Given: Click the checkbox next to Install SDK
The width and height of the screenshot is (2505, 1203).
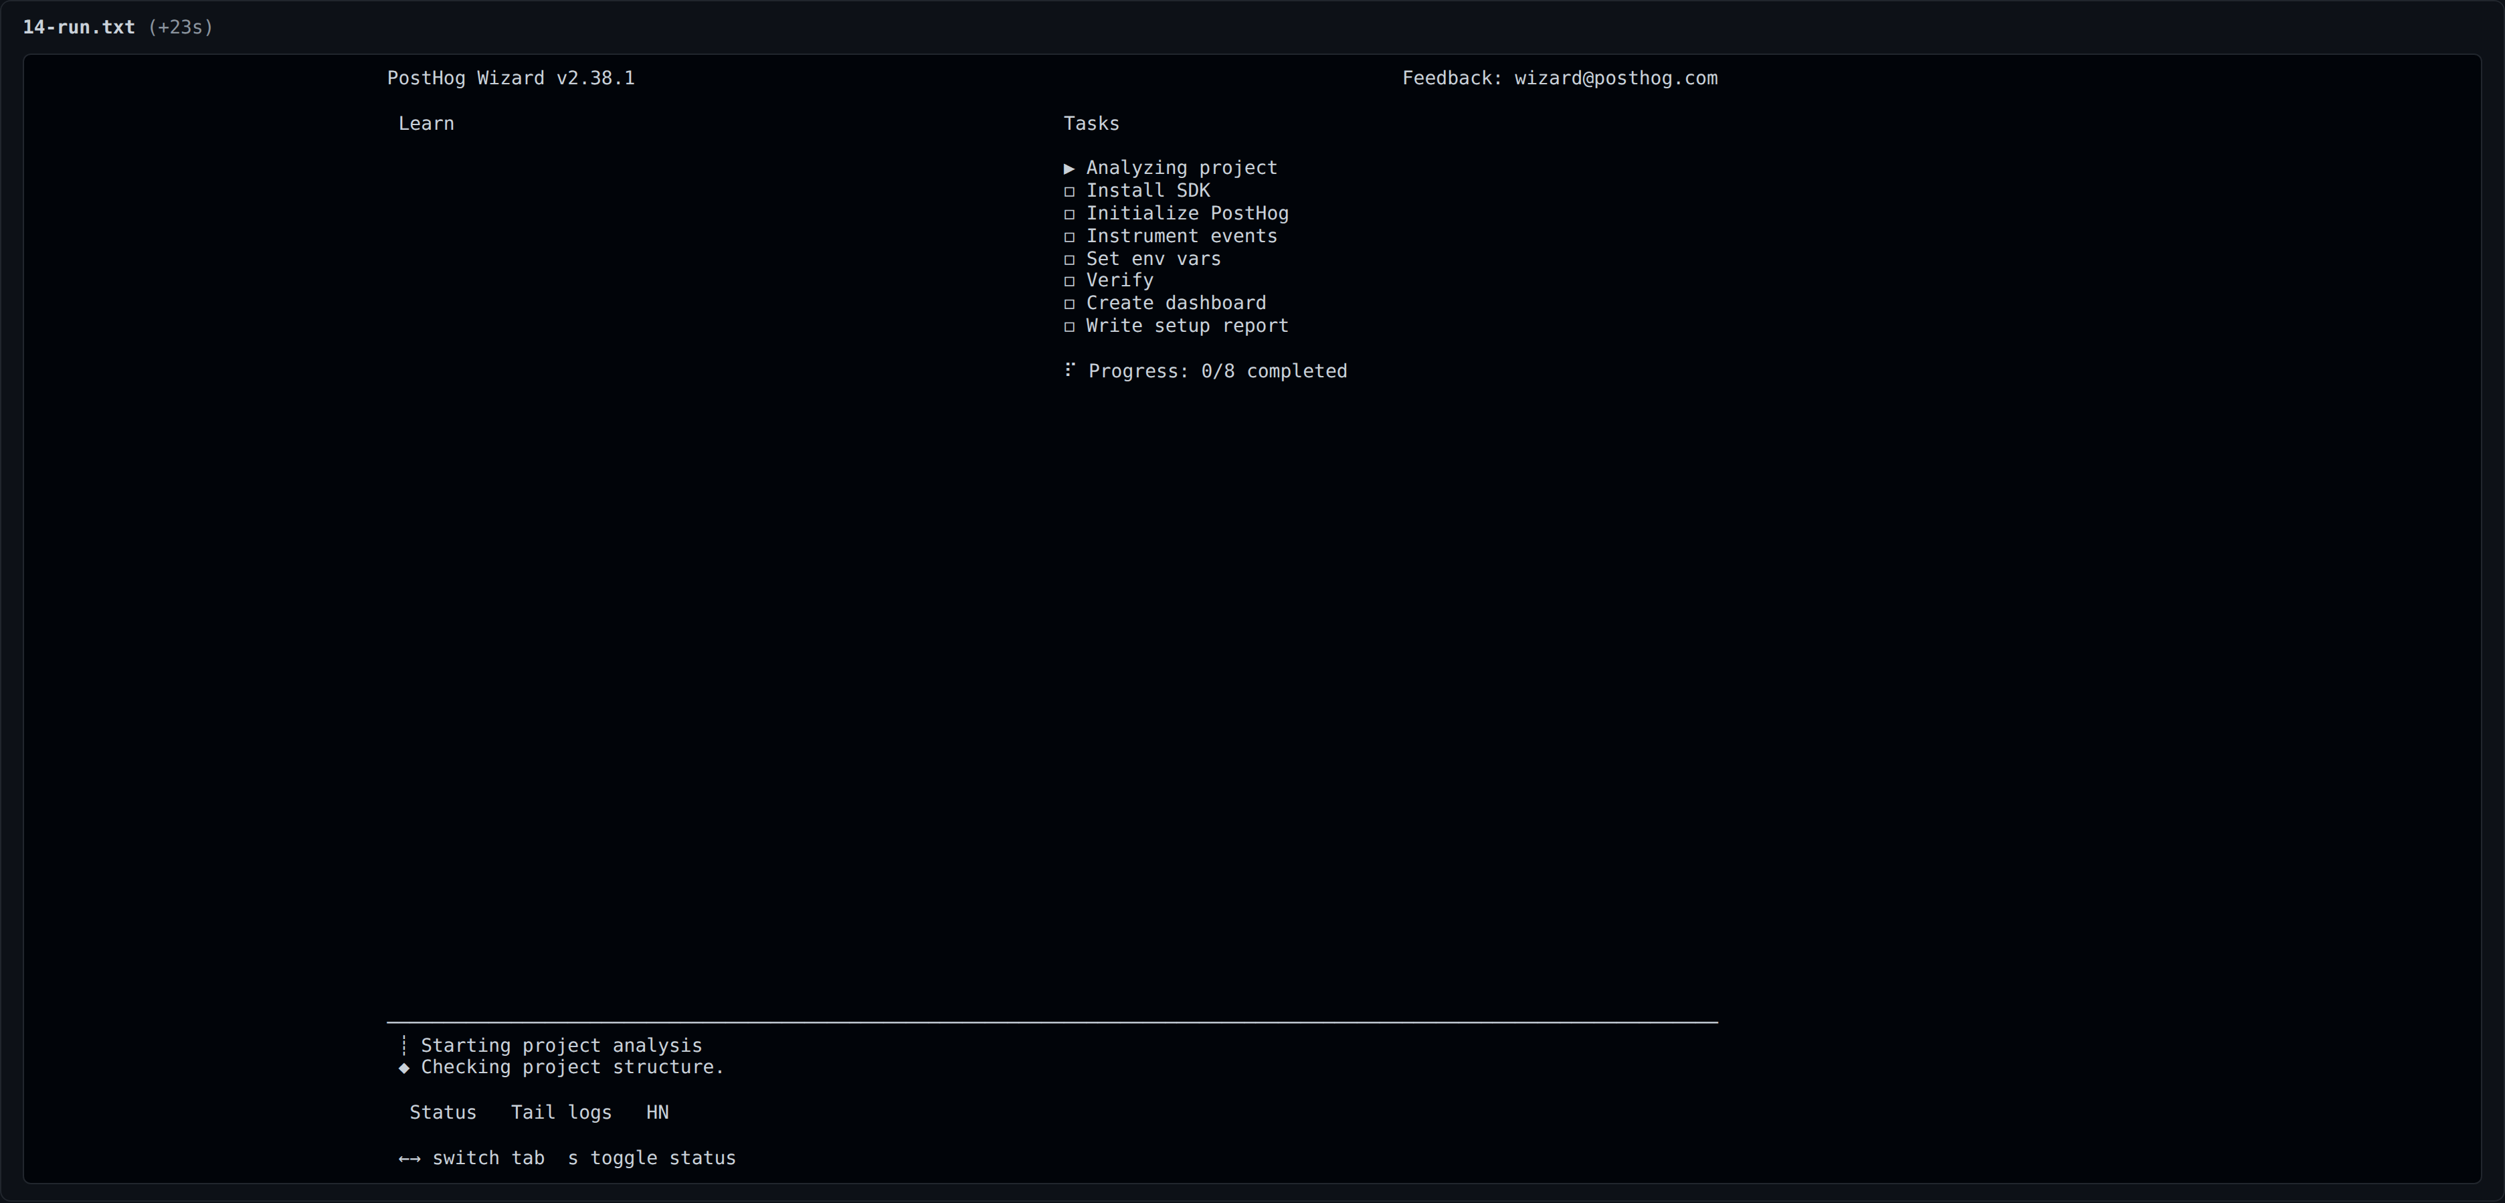Looking at the screenshot, I should pos(1069,191).
